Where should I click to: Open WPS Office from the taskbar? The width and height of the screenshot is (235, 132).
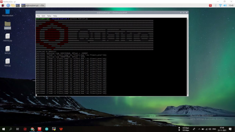[61, 129]
